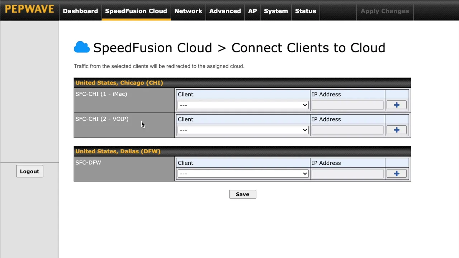
Task: Add client with plus for SFC-CHI (1 - iMac)
Action: tap(396, 105)
